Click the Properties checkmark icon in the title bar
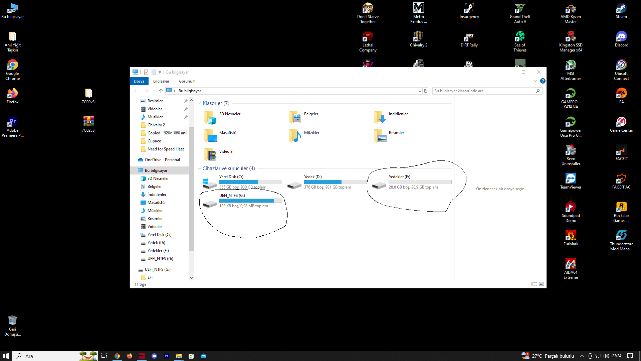 pos(146,72)
